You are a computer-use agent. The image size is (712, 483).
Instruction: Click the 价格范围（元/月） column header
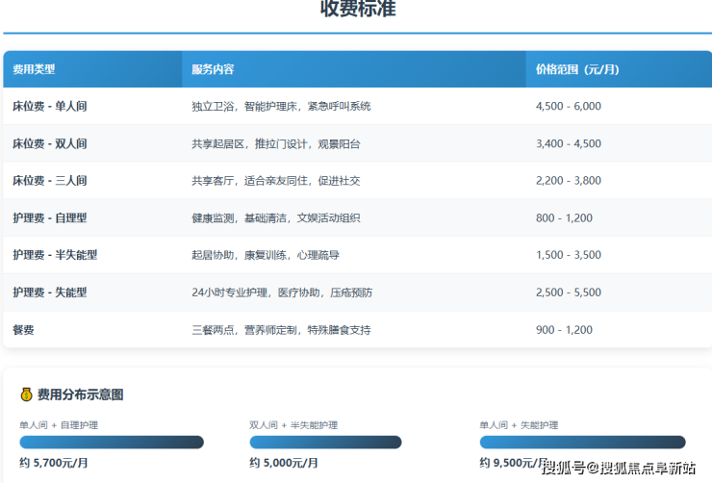(577, 69)
